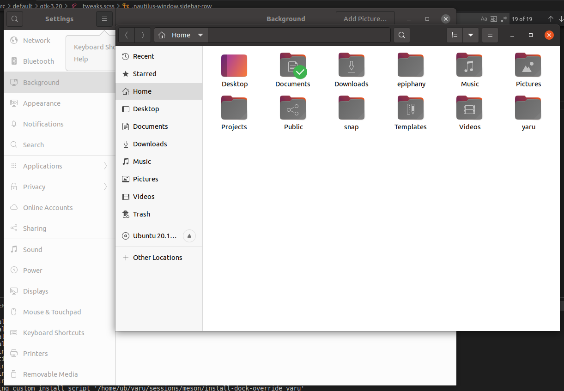The width and height of the screenshot is (564, 391).
Task: Select Home in Files sidebar
Action: (159, 91)
